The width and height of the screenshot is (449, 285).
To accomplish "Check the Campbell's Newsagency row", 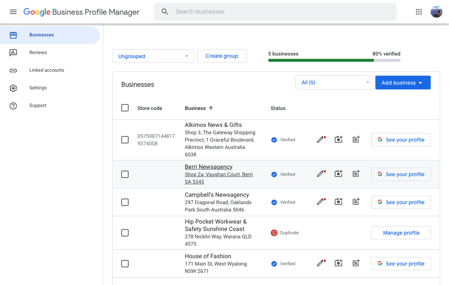I will pos(125,202).
